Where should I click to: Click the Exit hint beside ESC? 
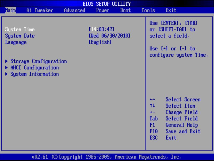(171, 138)
